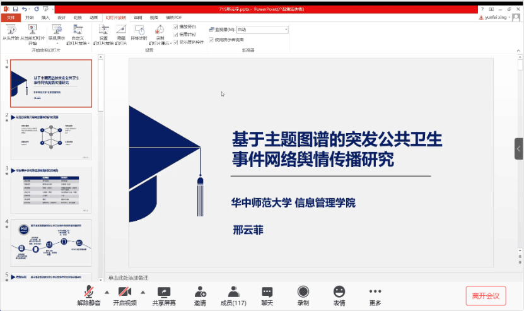Click the 解除静音 microphone icon
This screenshot has height=311, width=524.
tap(90, 291)
